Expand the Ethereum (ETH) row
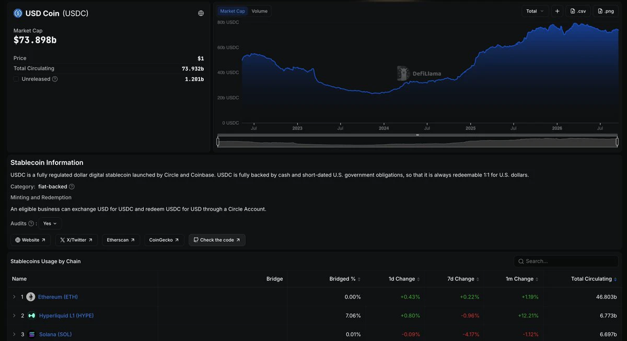This screenshot has height=341, width=627. click(x=14, y=297)
